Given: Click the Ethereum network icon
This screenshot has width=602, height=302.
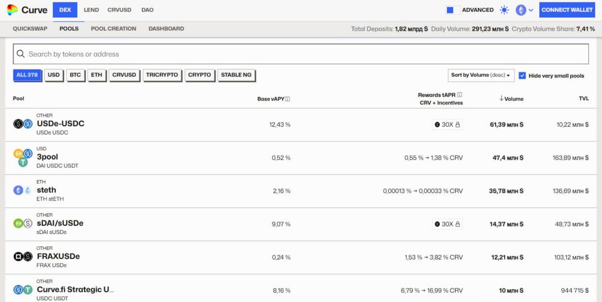Looking at the screenshot, I should click(x=521, y=10).
